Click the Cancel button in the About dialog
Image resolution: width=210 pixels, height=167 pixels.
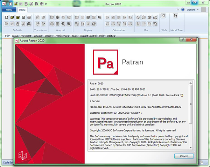pos(184,156)
